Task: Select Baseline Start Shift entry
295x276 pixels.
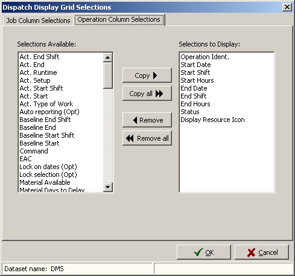Action: pos(47,135)
